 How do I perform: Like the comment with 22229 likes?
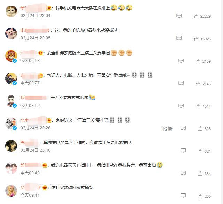(196, 16)
